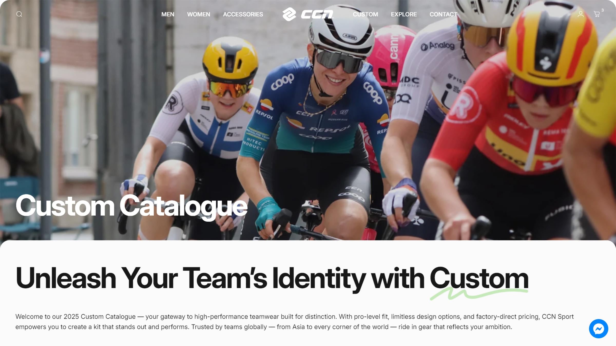The image size is (616, 346).
Task: Open the WOMEN navigation menu
Action: (x=198, y=14)
